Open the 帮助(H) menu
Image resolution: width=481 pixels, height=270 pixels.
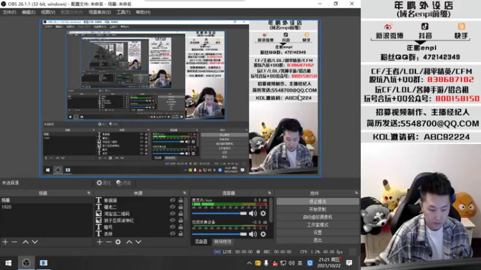(143, 12)
